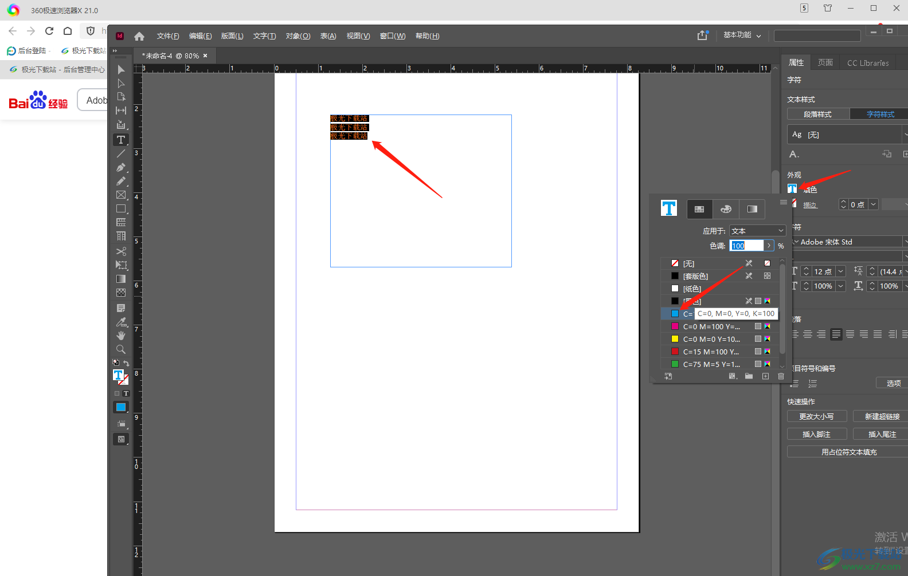Click the new swatch plus icon

point(765,376)
